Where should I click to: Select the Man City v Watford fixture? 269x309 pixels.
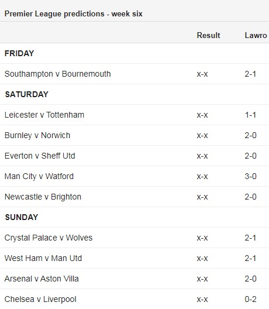pyautogui.click(x=39, y=176)
